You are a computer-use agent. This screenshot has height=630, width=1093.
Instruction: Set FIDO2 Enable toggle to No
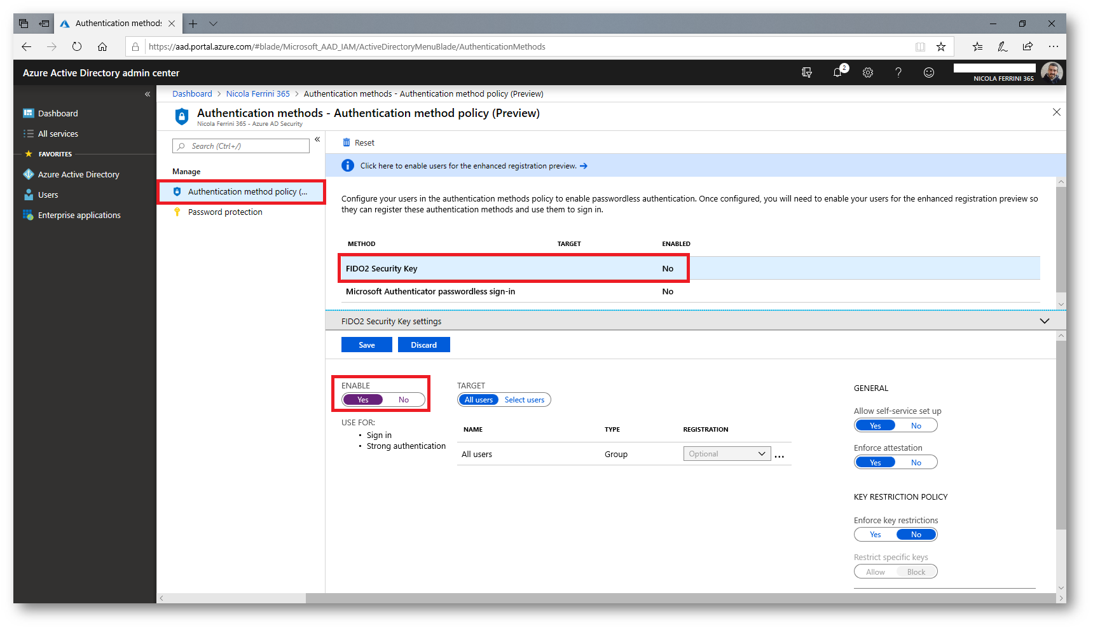click(404, 400)
